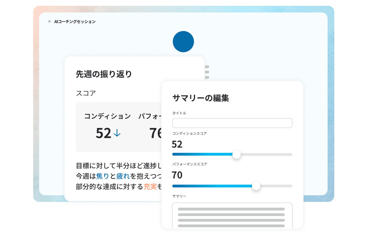Click the スコア section label
The height and width of the screenshot is (245, 367).
(86, 93)
